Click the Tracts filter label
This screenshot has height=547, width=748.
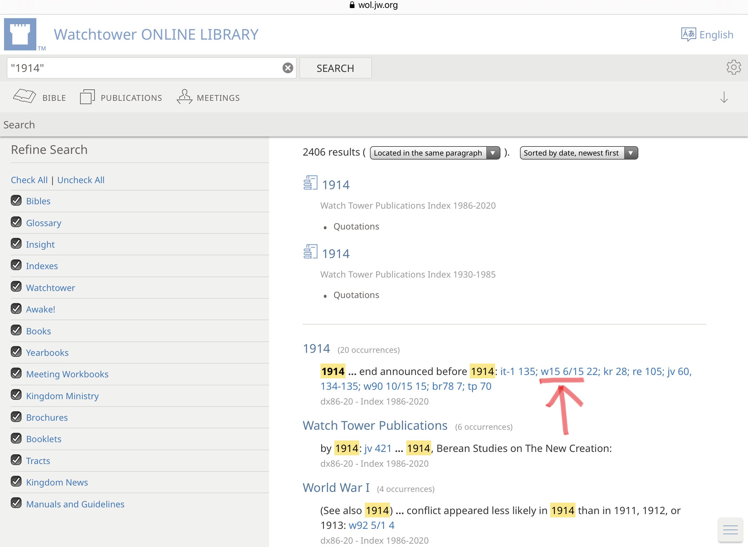[38, 461]
